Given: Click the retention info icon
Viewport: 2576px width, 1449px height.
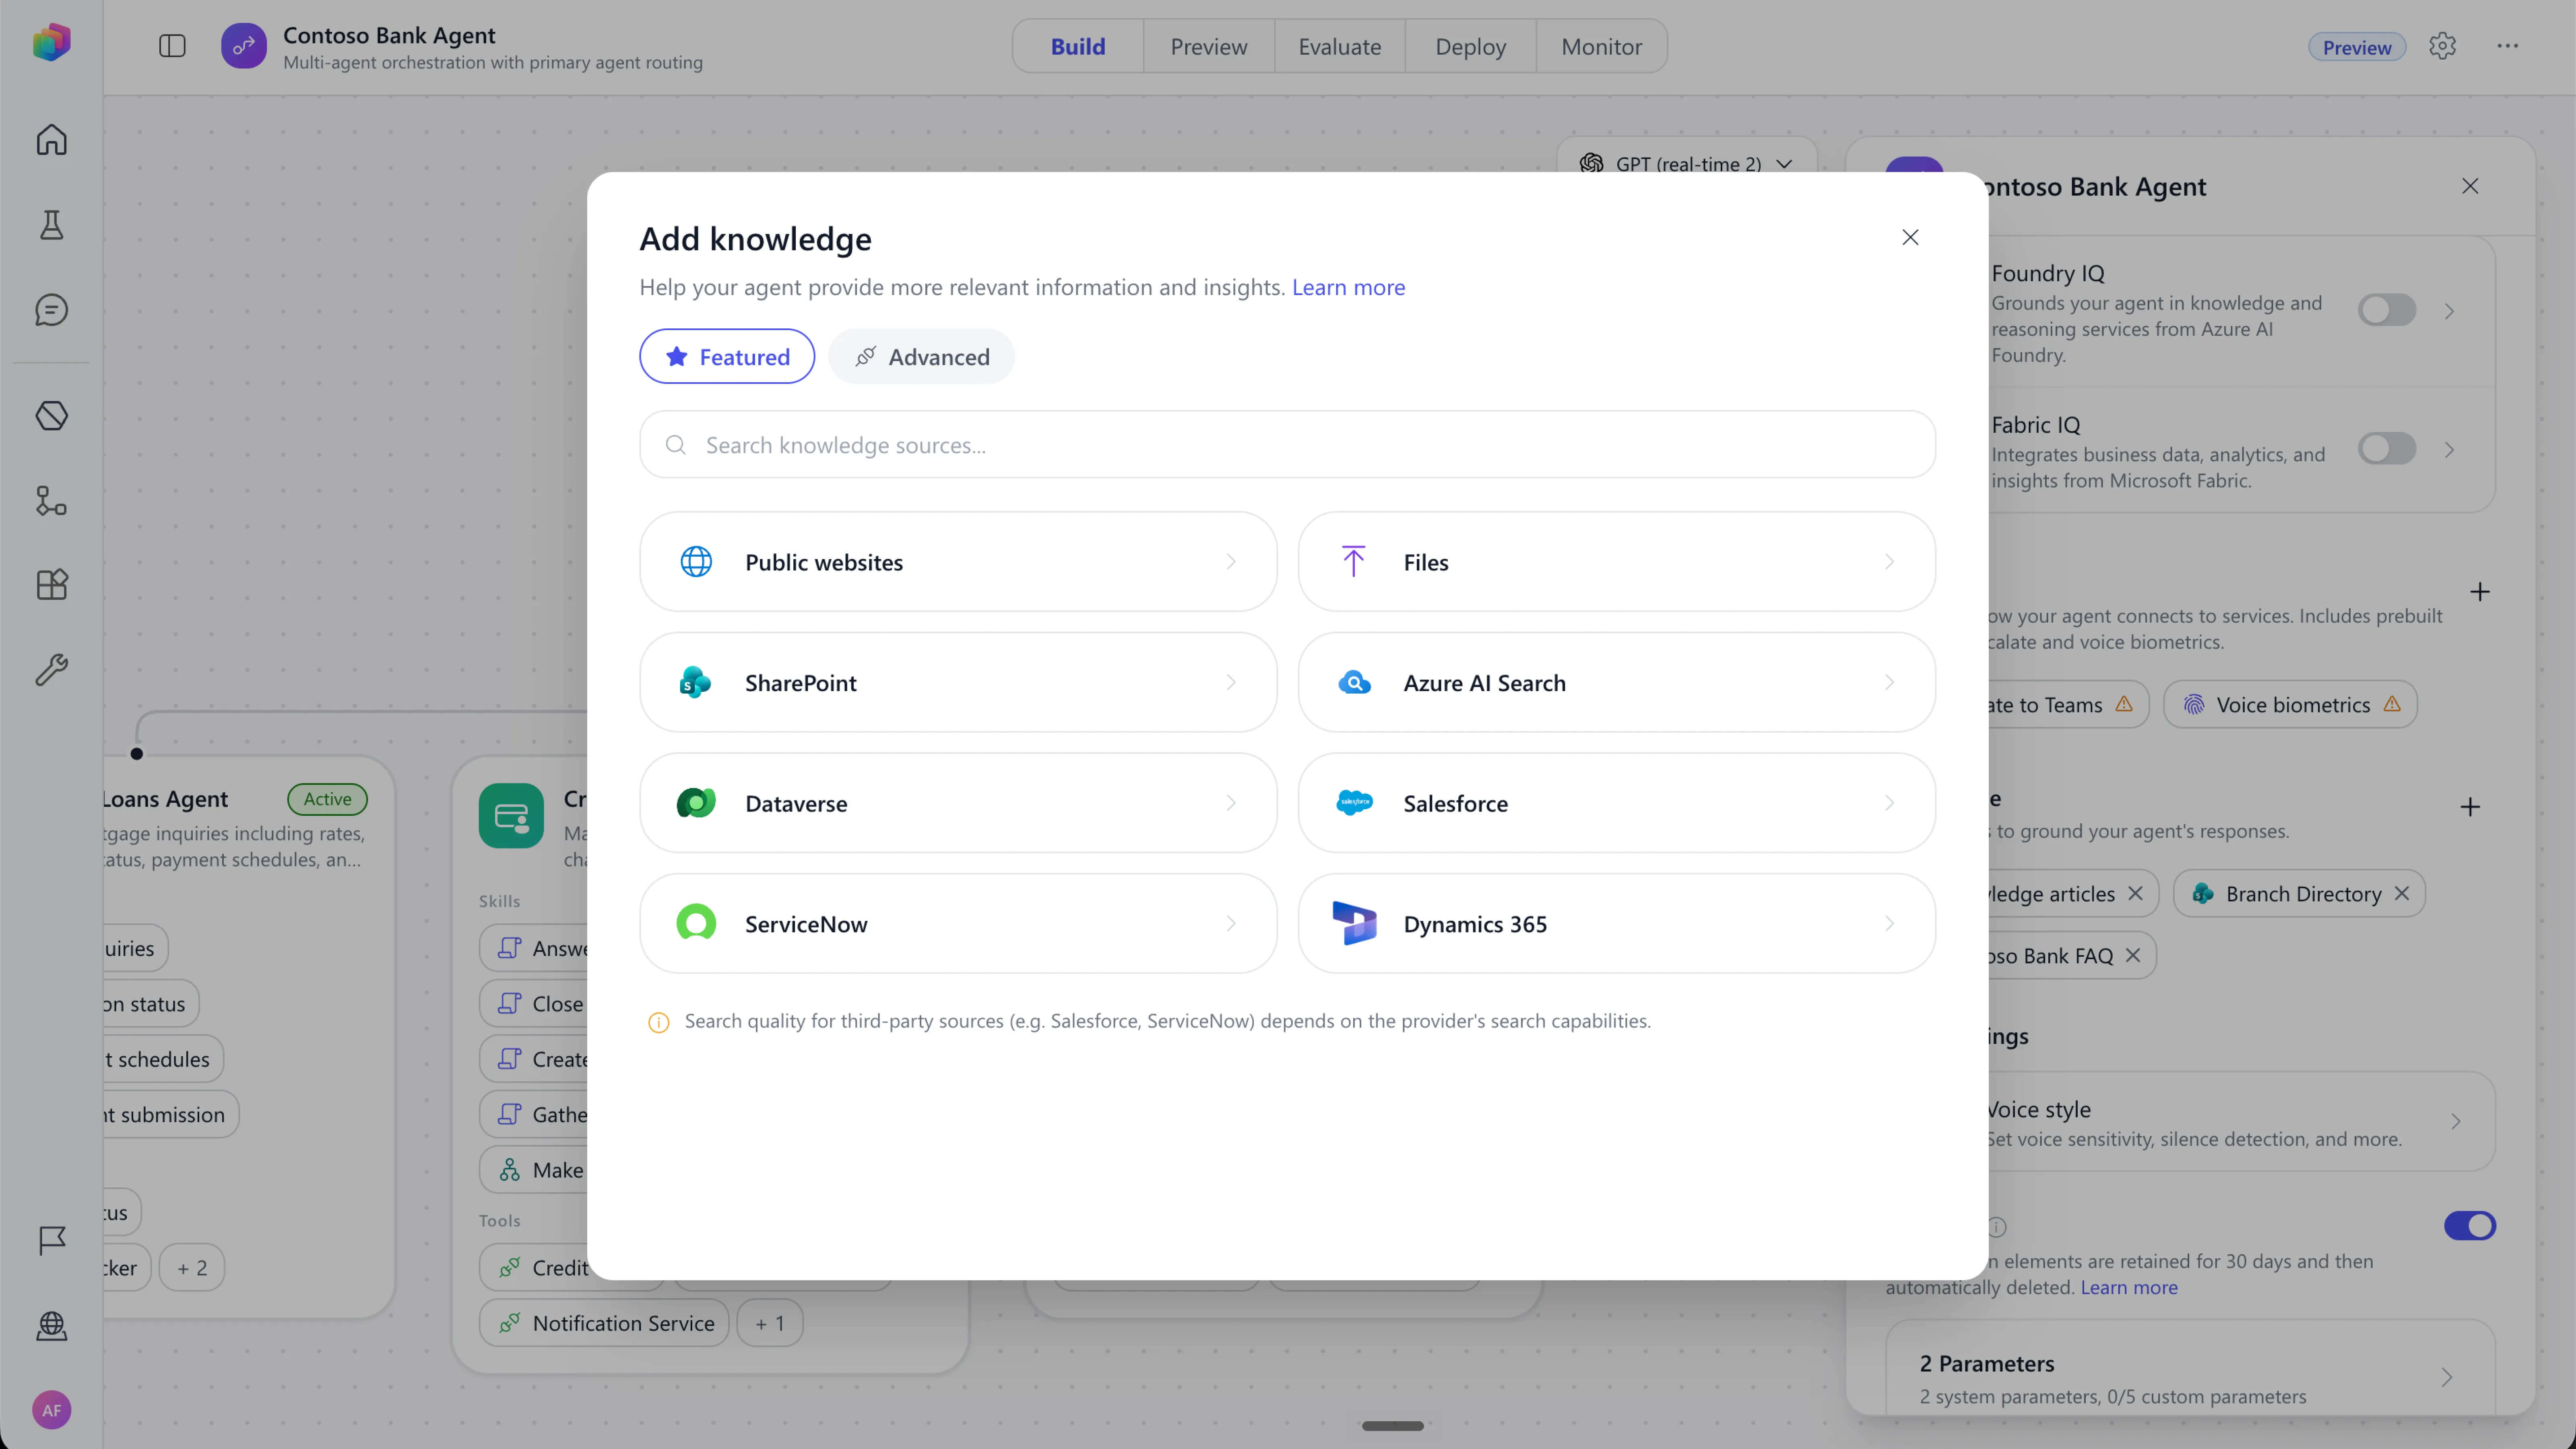Looking at the screenshot, I should tap(1997, 1226).
